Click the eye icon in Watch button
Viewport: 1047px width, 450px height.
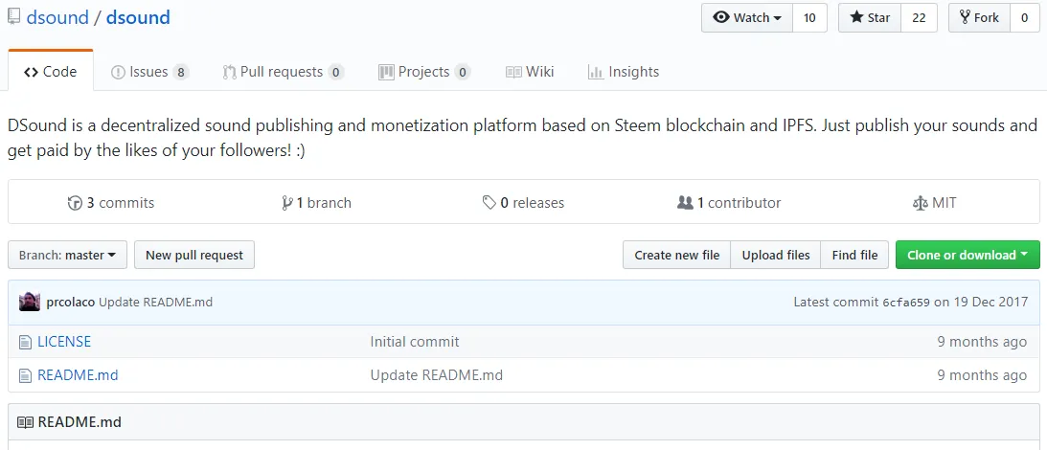721,18
